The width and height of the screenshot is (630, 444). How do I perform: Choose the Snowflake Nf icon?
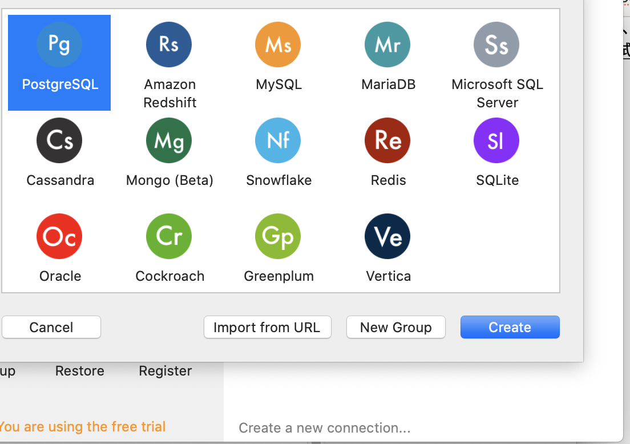278,140
